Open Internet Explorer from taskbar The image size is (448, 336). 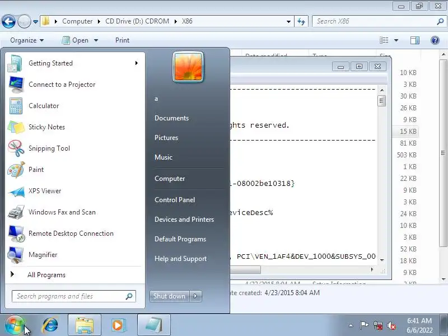pos(50,325)
